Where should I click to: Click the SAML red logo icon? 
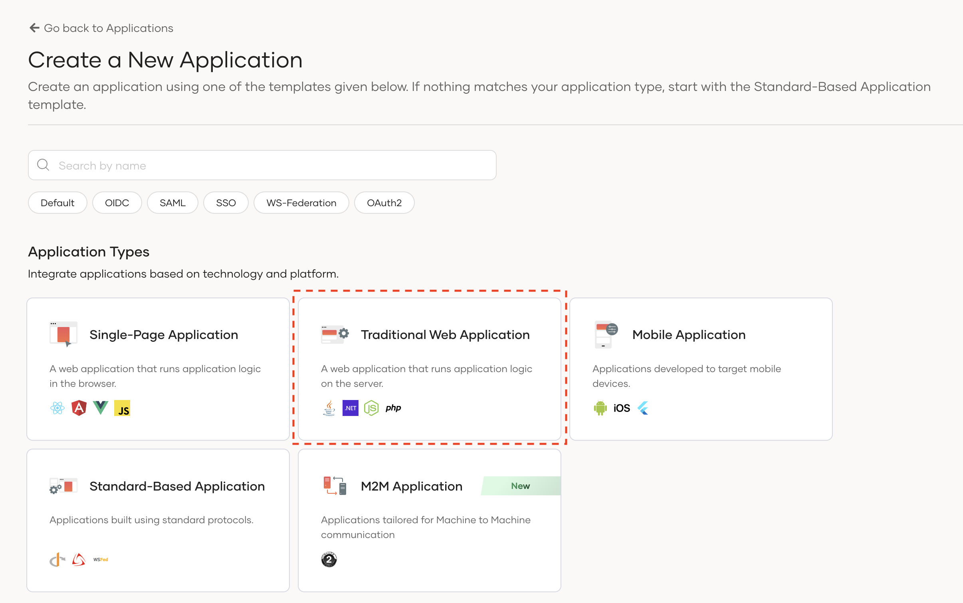(x=79, y=560)
